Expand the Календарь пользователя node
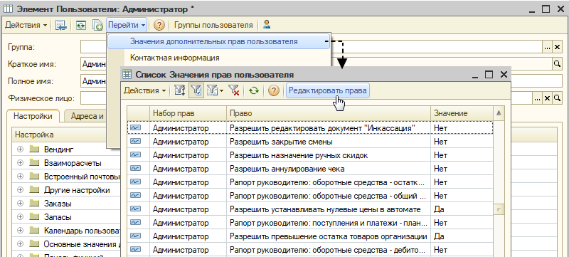This screenshot has width=569, height=257. click(x=21, y=230)
